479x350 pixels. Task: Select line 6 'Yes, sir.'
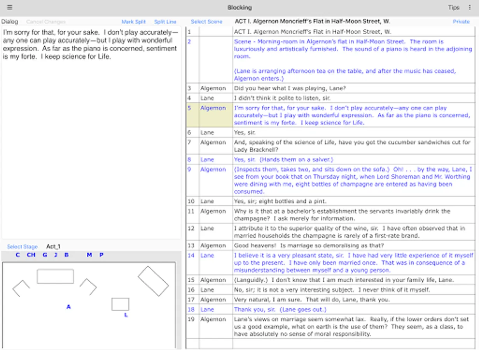[330, 132]
